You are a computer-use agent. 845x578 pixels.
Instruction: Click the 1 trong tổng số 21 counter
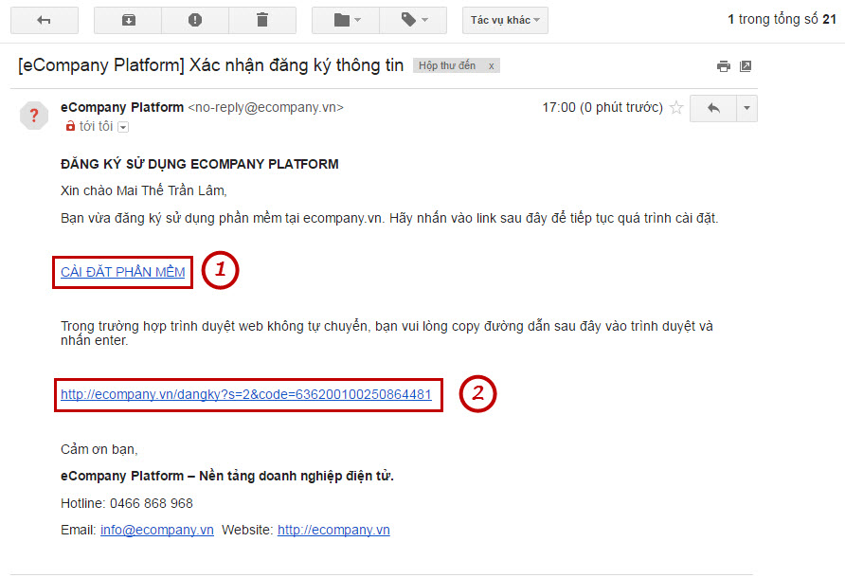coord(782,19)
